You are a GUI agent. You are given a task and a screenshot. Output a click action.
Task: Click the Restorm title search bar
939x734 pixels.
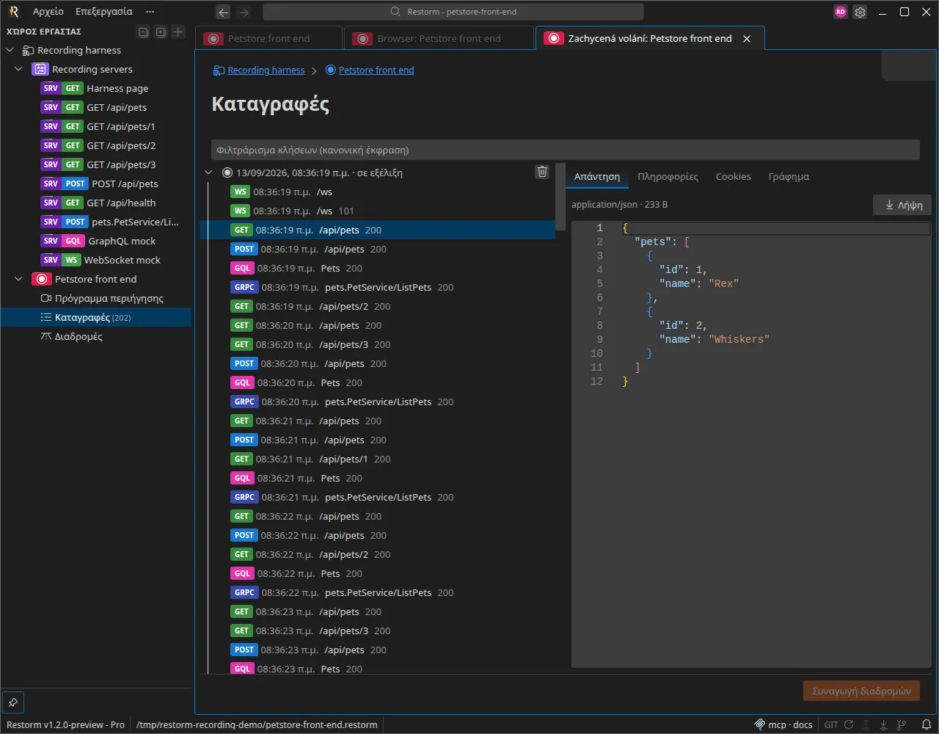point(453,12)
